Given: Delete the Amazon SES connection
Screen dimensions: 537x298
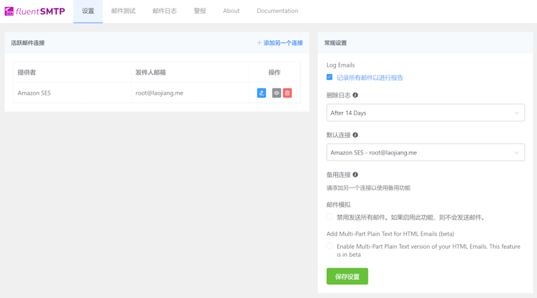Looking at the screenshot, I should [x=288, y=93].
